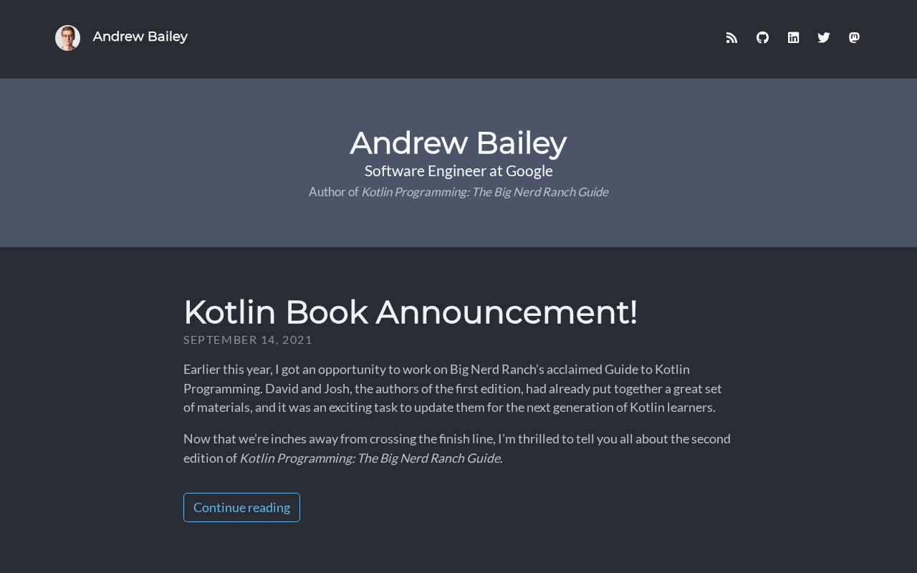Screen dimensions: 917x573
Task: Click the italic book title in the post excerpt
Action: click(x=370, y=458)
